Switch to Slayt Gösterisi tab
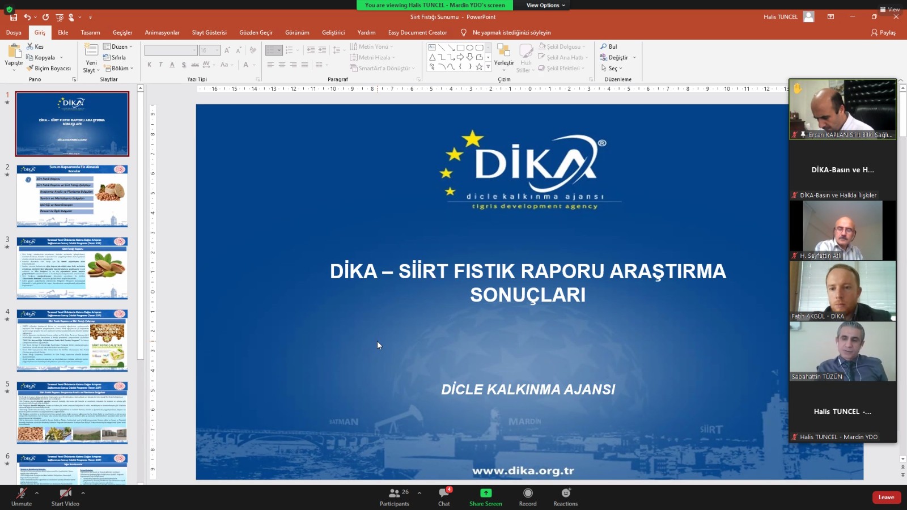This screenshot has height=510, width=907. point(209,32)
